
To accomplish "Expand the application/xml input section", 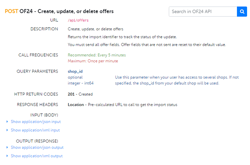I will pos(35,130).
